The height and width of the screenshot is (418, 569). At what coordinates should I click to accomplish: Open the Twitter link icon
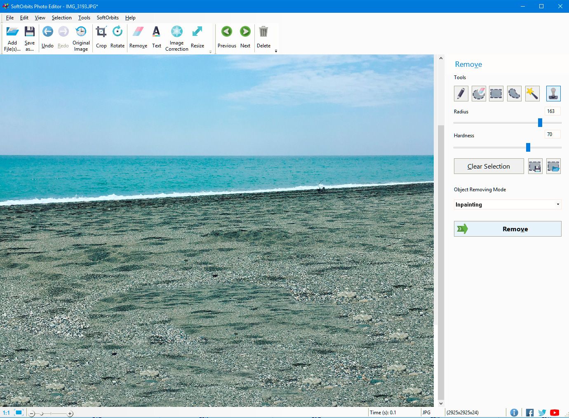(x=542, y=413)
